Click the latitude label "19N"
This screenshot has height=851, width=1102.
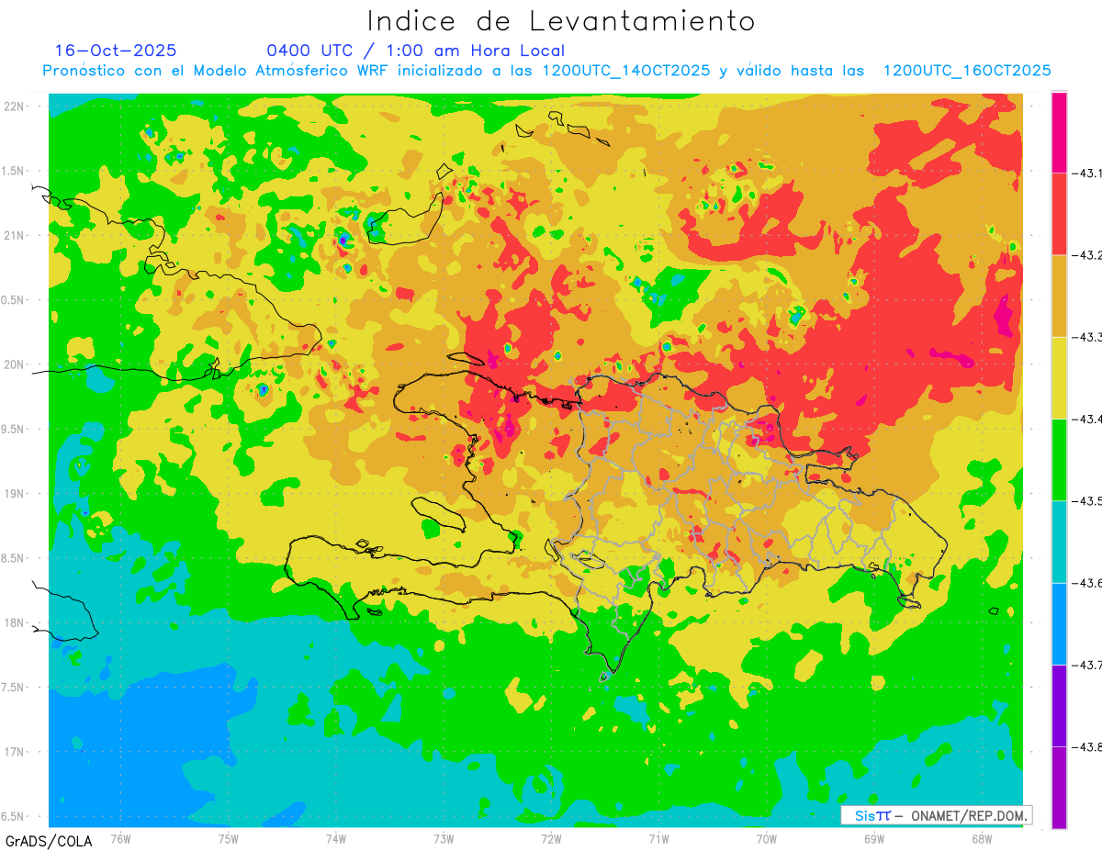pyautogui.click(x=16, y=493)
